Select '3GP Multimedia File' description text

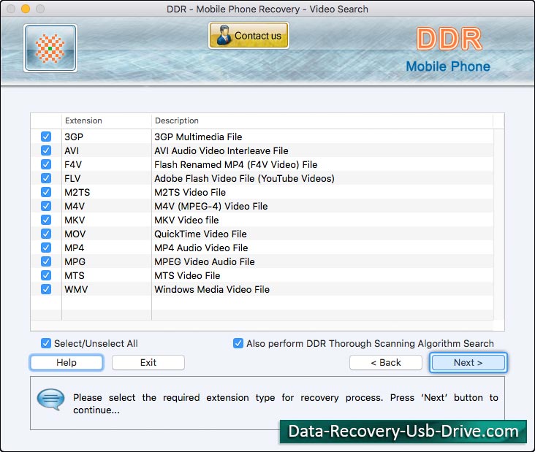coord(198,137)
